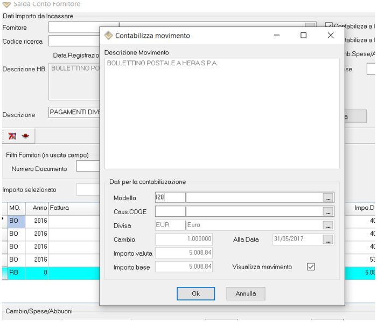Click the Descrizione field with PAGAMENTI DIVE

tap(74, 113)
